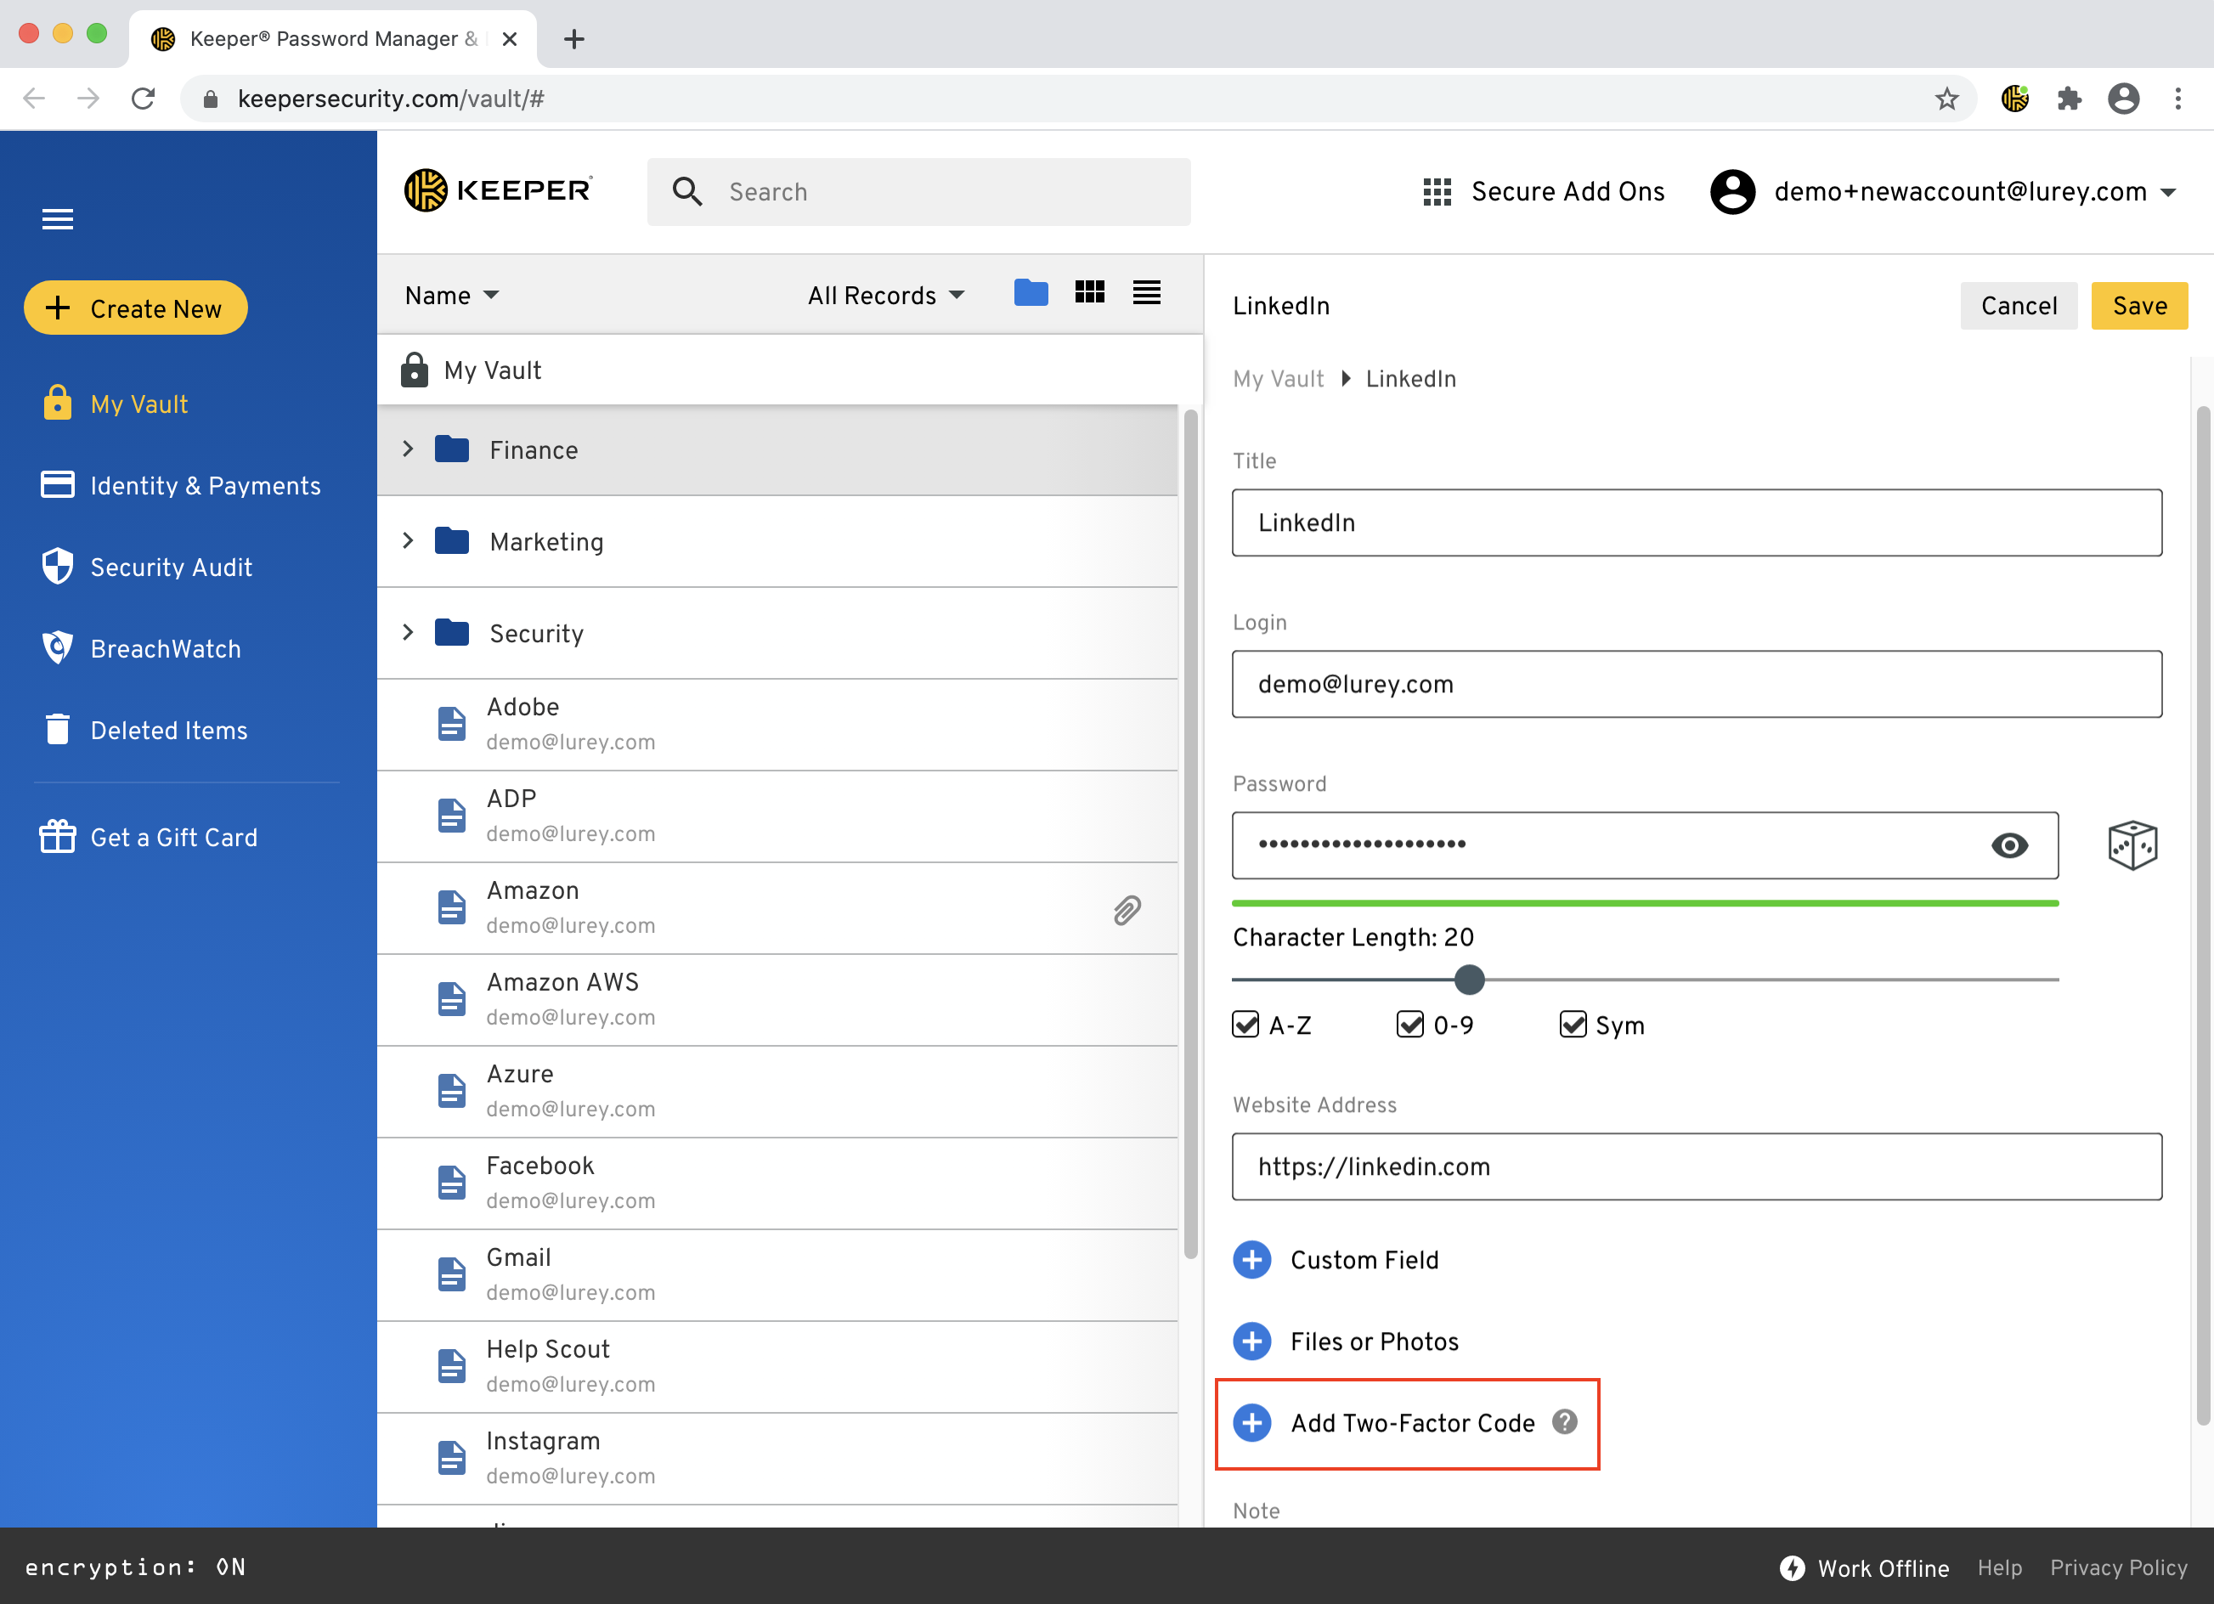Open the account email dropdown arrow
Image resolution: width=2214 pixels, height=1604 pixels.
(x=2168, y=192)
